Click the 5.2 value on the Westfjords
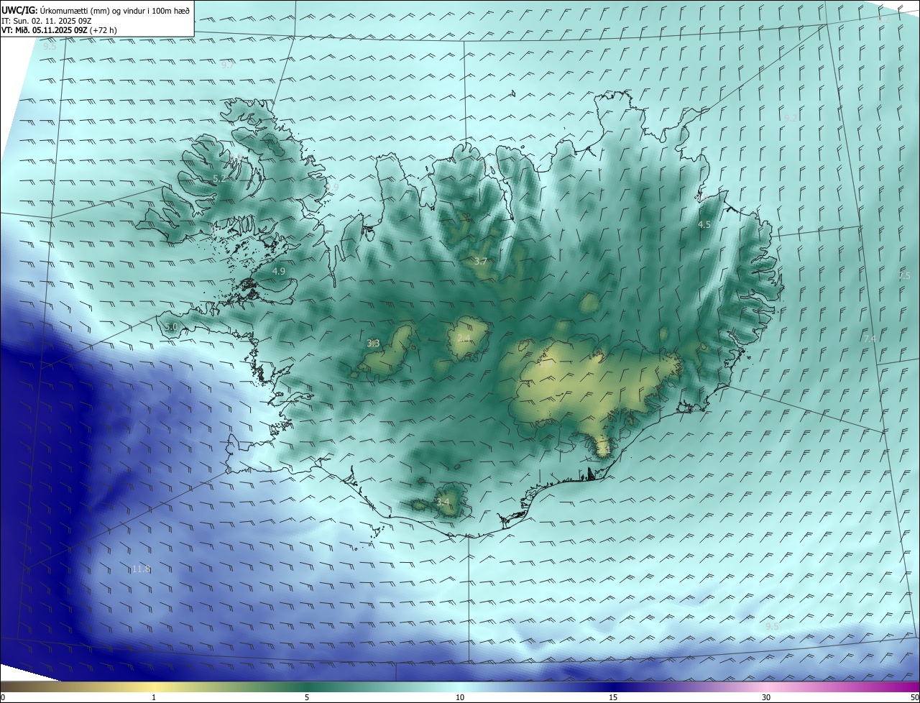Image resolution: width=920 pixels, height=703 pixels. point(219,178)
